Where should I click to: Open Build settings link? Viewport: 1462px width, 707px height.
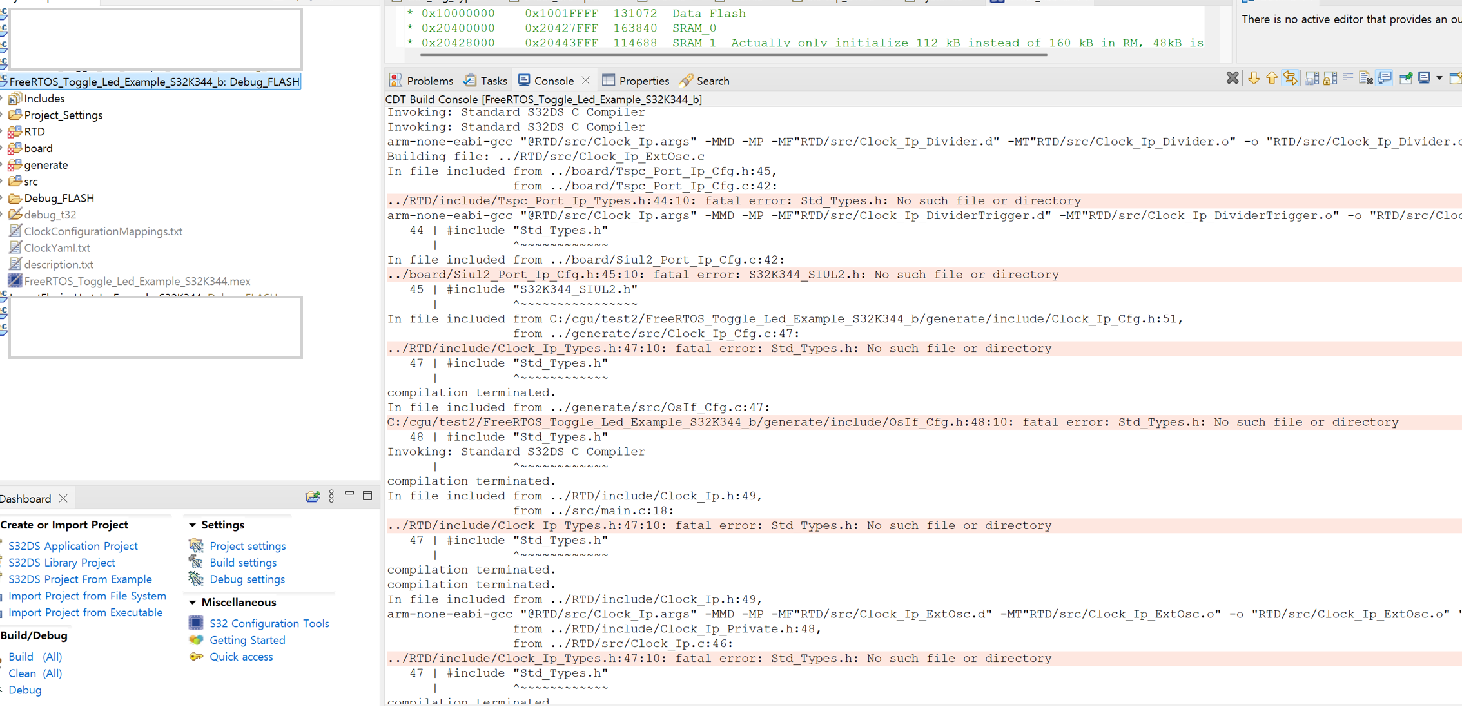click(243, 563)
